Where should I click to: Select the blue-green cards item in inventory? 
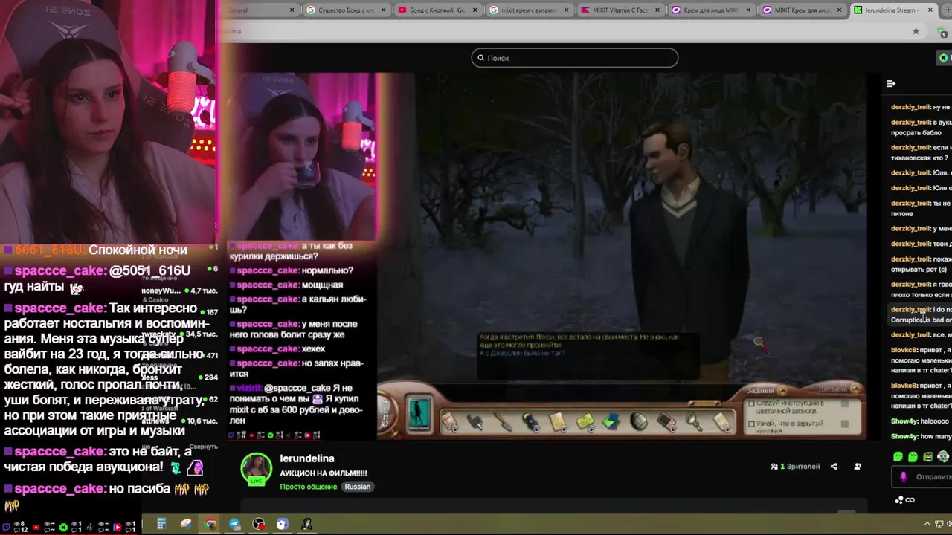611,422
